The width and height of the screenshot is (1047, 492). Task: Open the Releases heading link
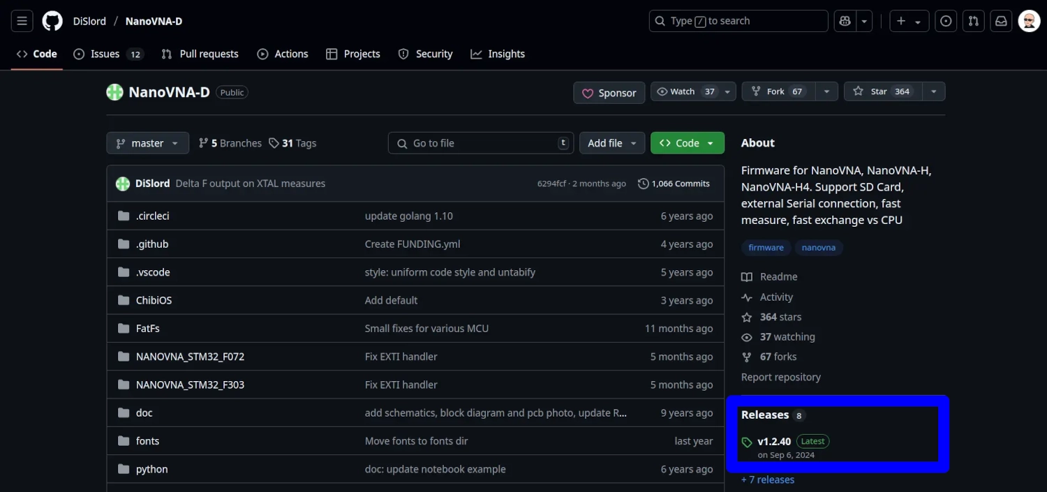[773, 415]
